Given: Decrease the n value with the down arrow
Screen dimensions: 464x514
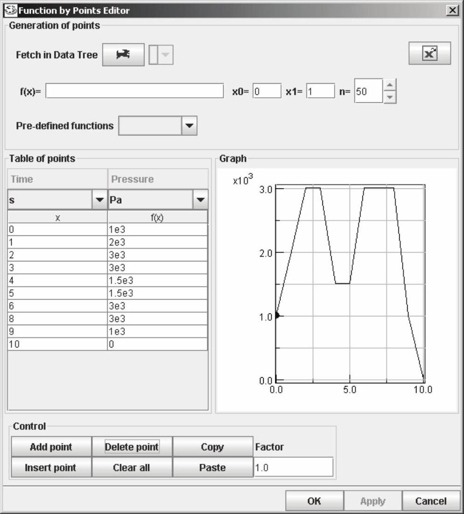Looking at the screenshot, I should pos(390,97).
